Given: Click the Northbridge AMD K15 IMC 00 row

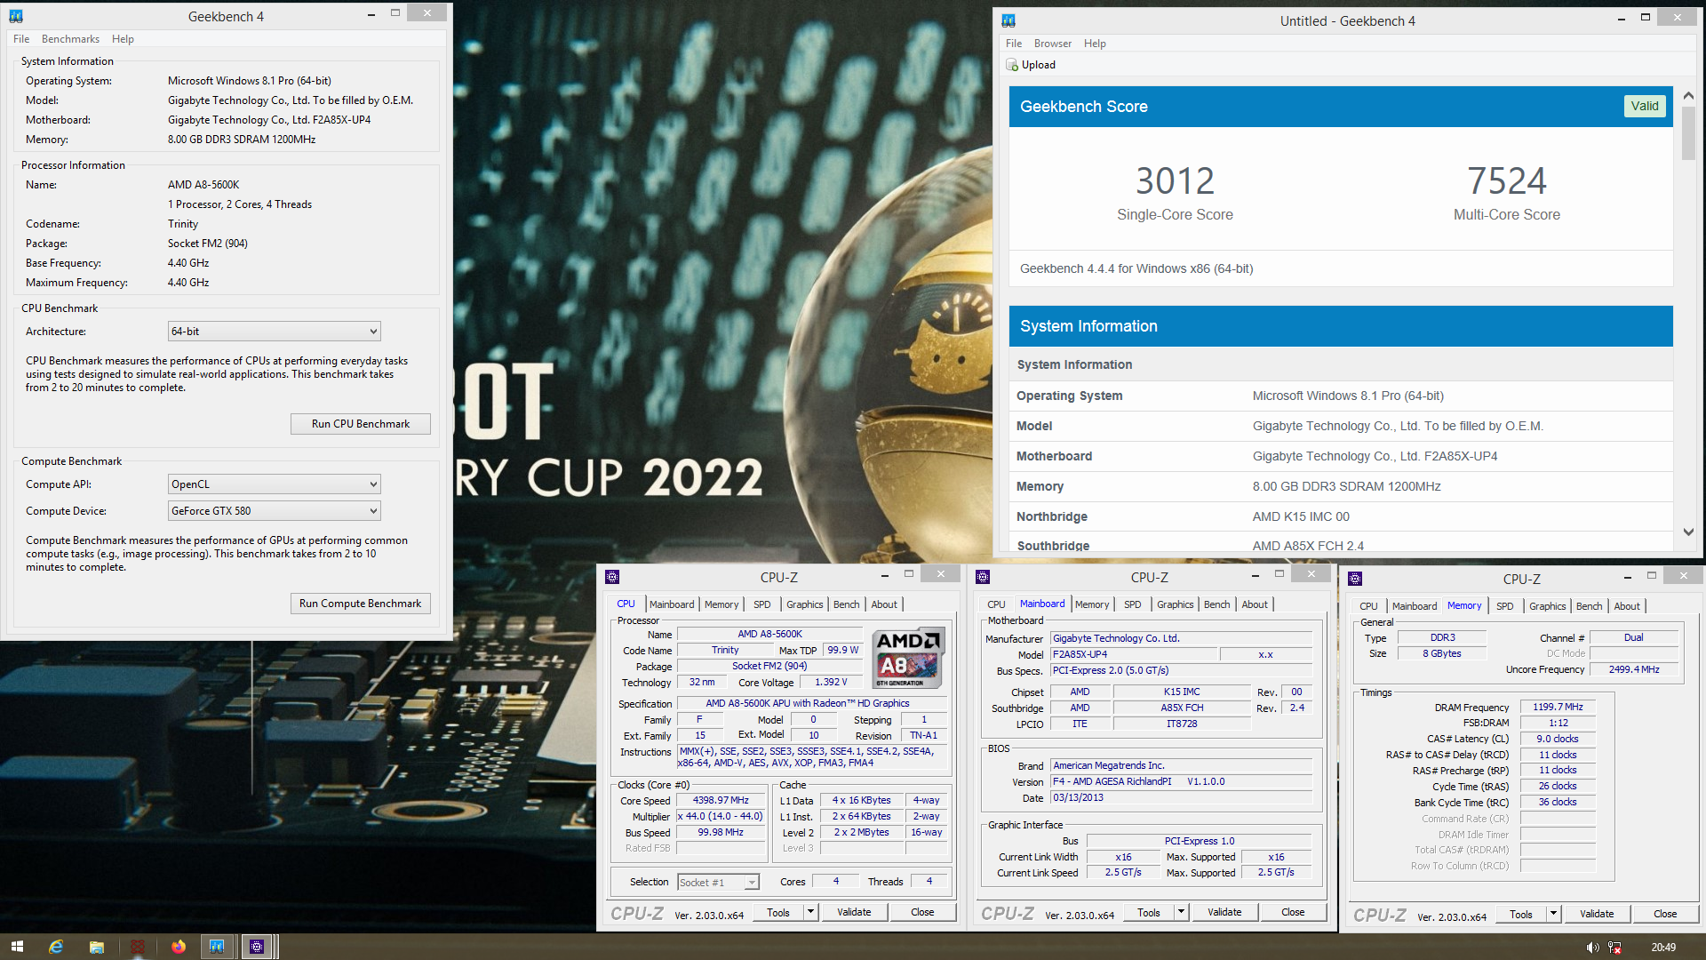Looking at the screenshot, I should click(1341, 516).
